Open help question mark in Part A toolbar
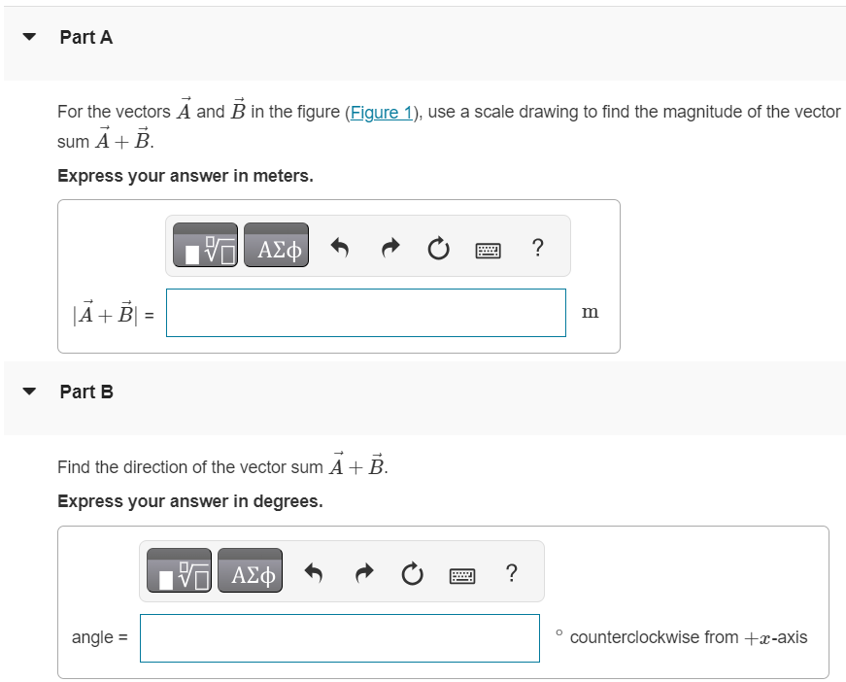Screen dimensions: 846x682 [x=537, y=248]
